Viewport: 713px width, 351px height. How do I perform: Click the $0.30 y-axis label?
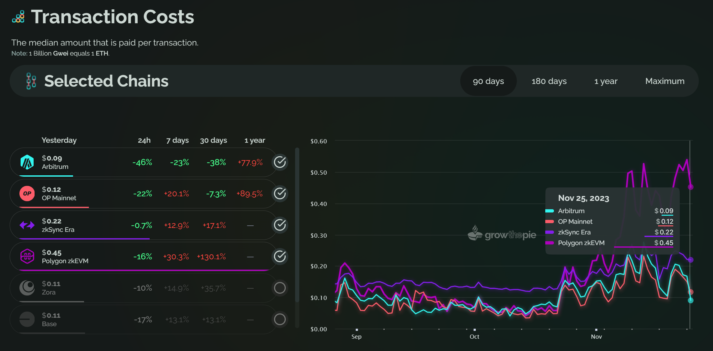coord(319,235)
